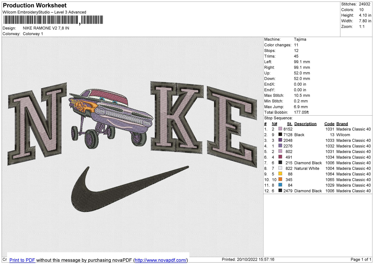374x264 pixels.
Task: Select pink swatch for stop 5 (802)
Action: [x=280, y=151]
